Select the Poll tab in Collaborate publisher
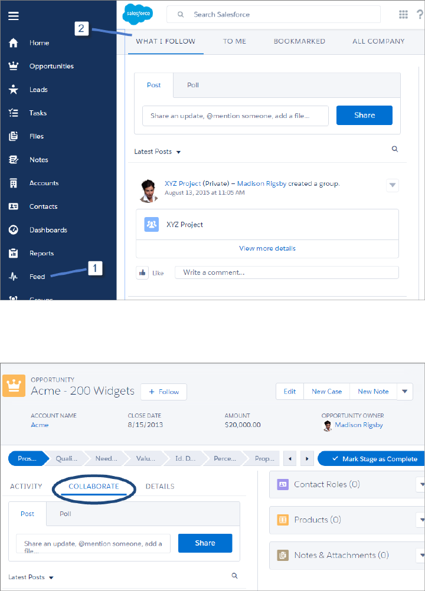This screenshot has height=591, width=425. coord(66,514)
